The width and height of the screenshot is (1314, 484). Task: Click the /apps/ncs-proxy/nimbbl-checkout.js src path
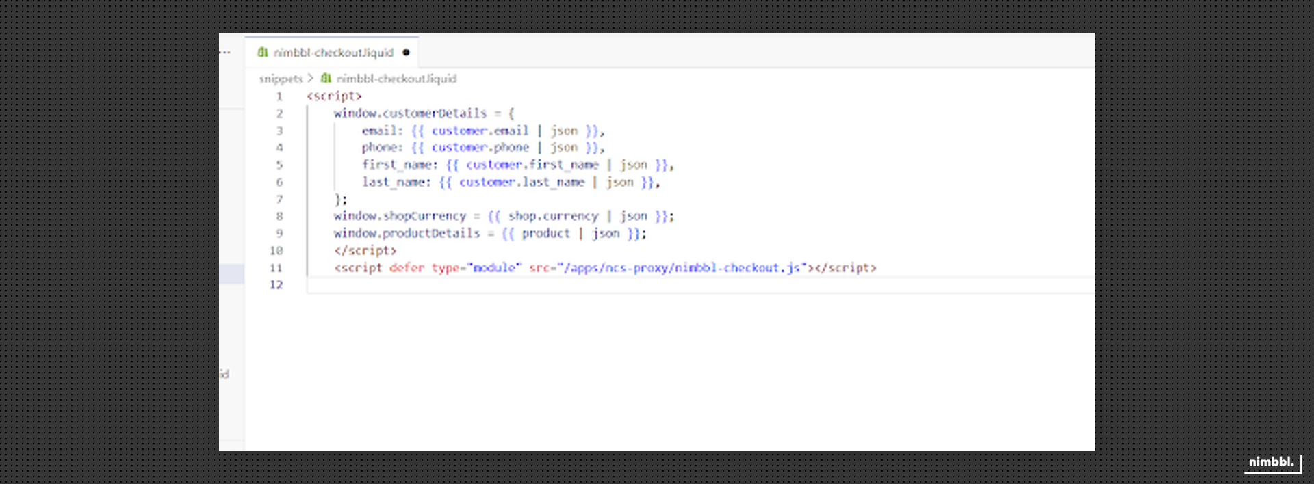(x=682, y=268)
